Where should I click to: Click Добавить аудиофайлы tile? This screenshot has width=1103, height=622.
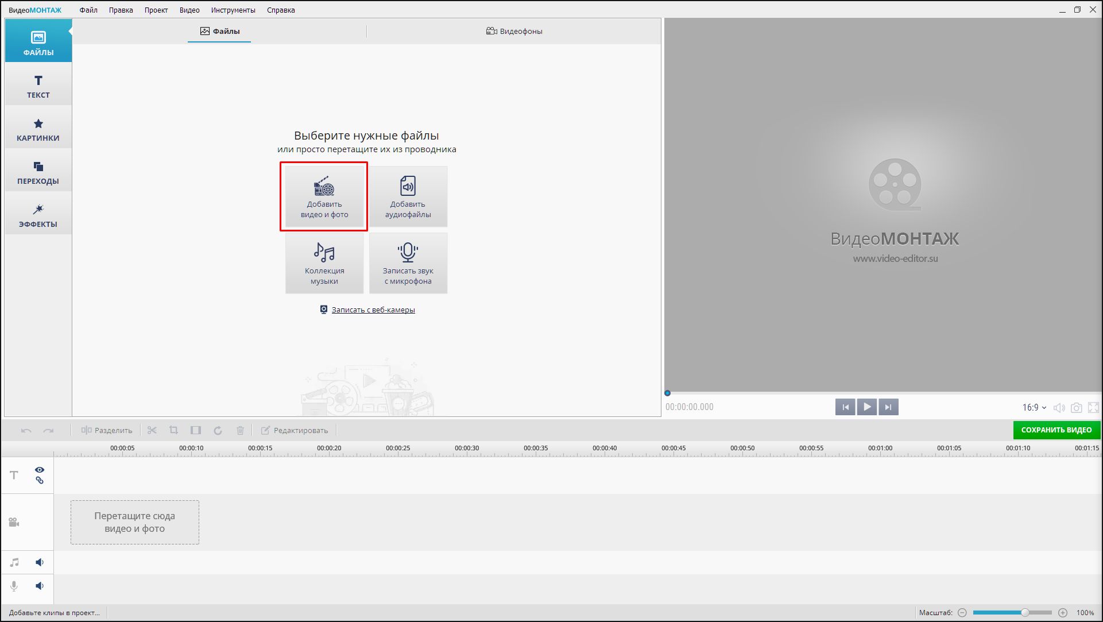pos(408,197)
